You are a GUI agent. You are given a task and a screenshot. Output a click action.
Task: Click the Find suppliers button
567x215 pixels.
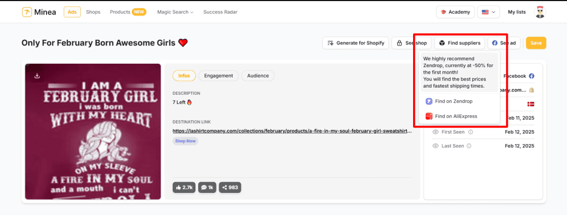coord(460,43)
